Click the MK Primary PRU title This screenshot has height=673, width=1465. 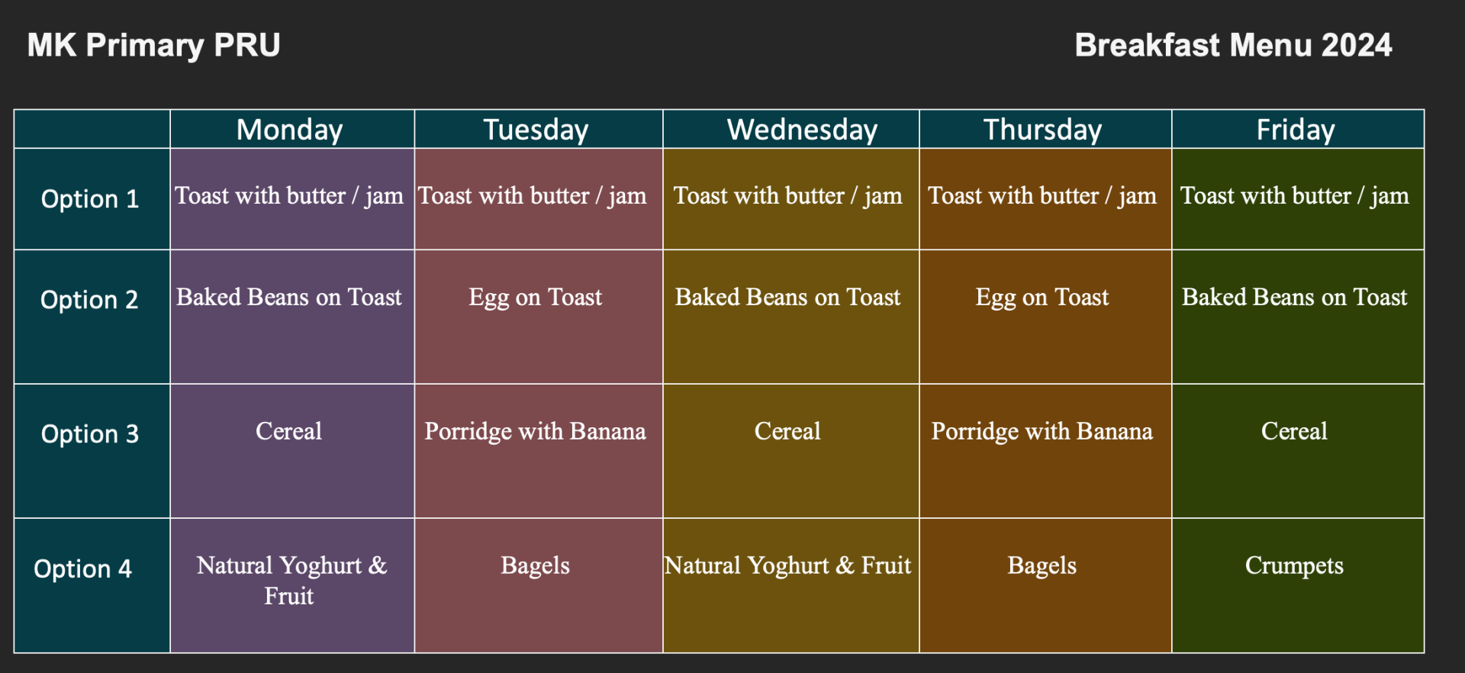(154, 45)
